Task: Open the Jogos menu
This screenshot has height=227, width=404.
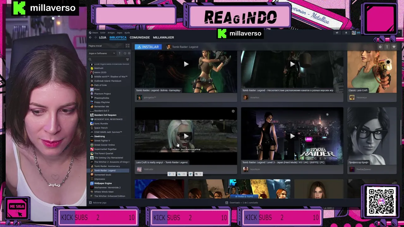Action: click(120, 32)
